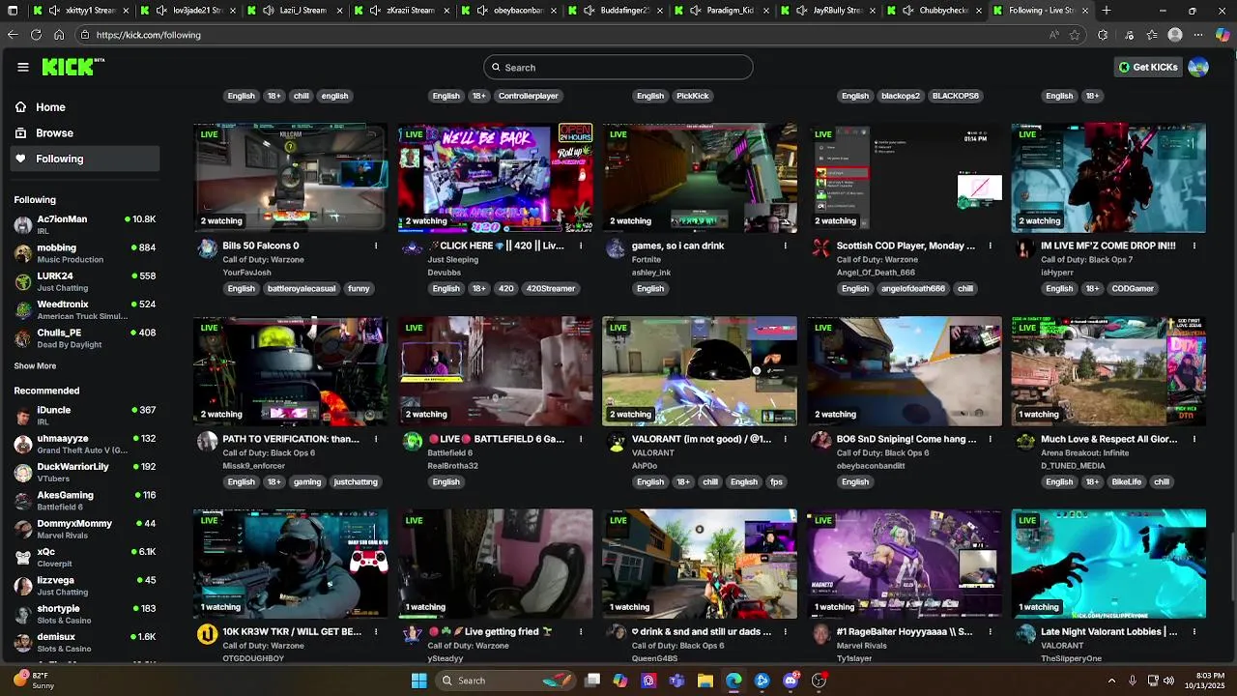Click CODGamer tag under isHyperr stream
Image resolution: width=1237 pixels, height=696 pixels.
[1132, 289]
